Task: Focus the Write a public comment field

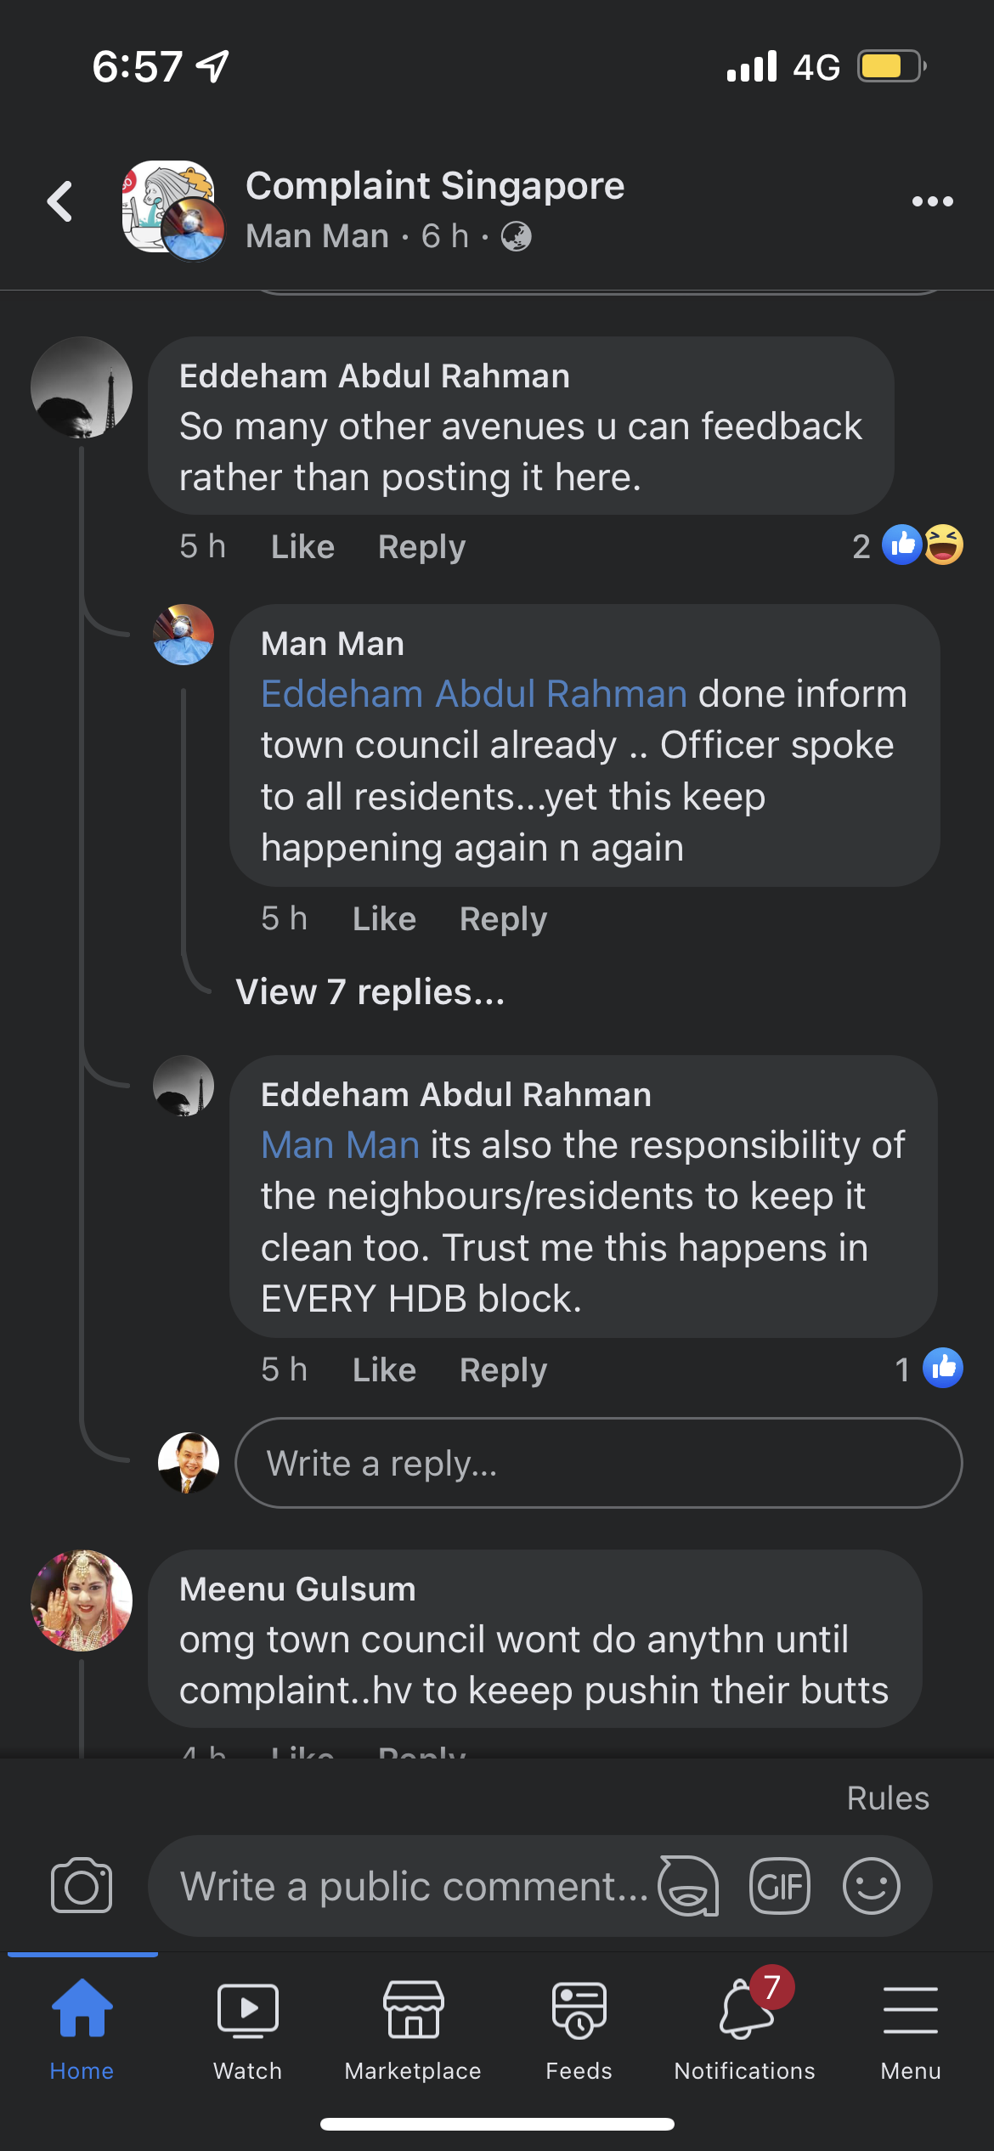Action: [x=408, y=1886]
